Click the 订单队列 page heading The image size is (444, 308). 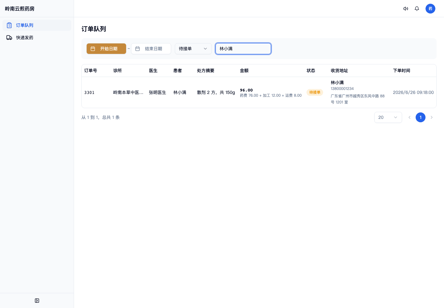[x=94, y=29]
